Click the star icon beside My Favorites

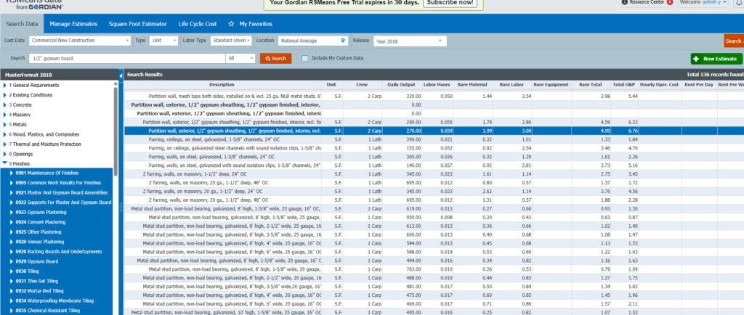tap(231, 24)
